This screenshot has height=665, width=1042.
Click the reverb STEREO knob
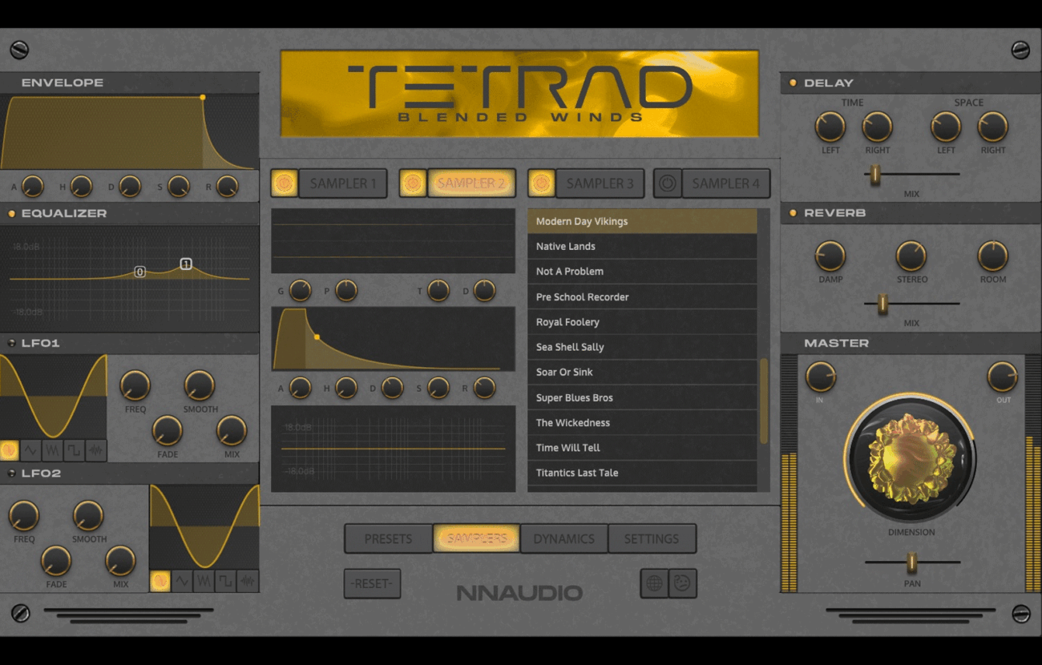911,256
